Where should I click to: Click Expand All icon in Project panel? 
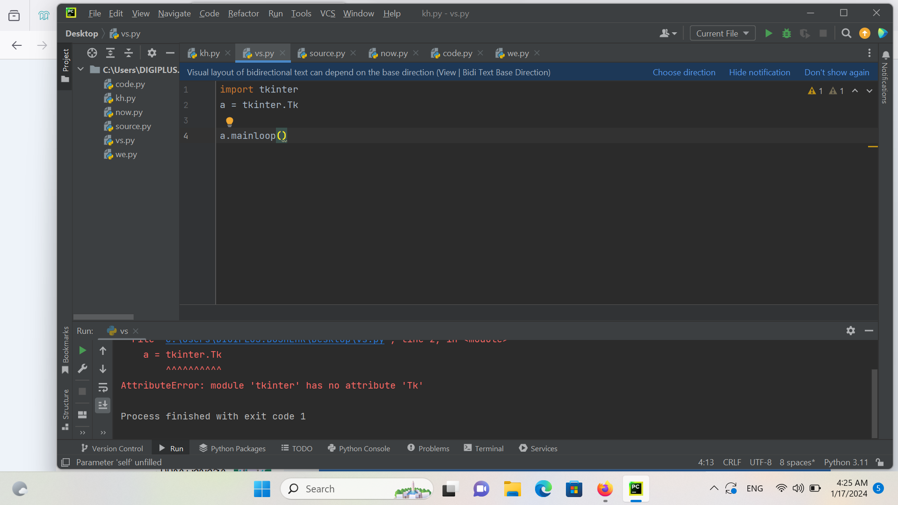(x=110, y=53)
